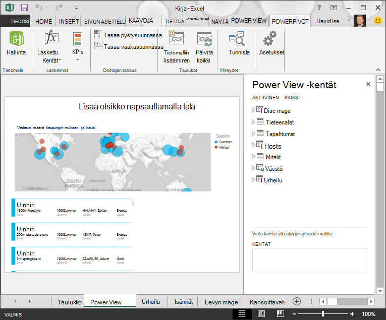Switch to TIETOJA ribbon tab

point(174,22)
